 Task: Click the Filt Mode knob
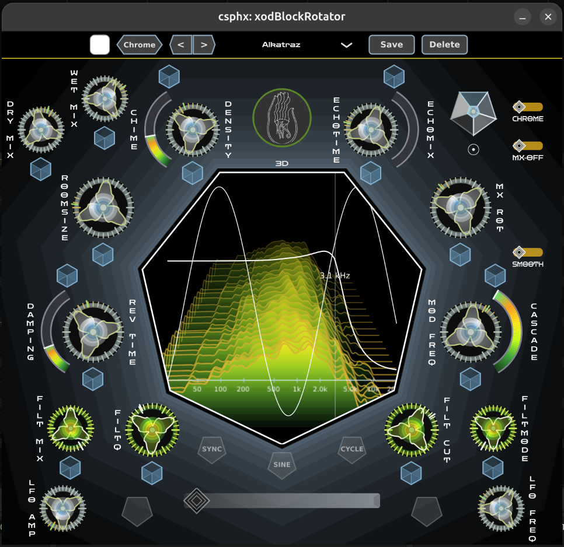coord(493,428)
